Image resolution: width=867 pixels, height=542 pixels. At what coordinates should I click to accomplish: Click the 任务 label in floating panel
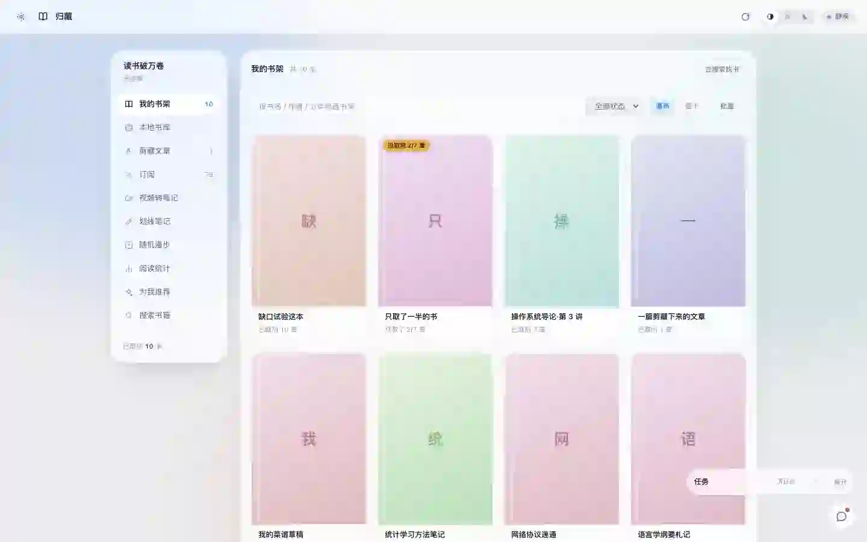(701, 482)
